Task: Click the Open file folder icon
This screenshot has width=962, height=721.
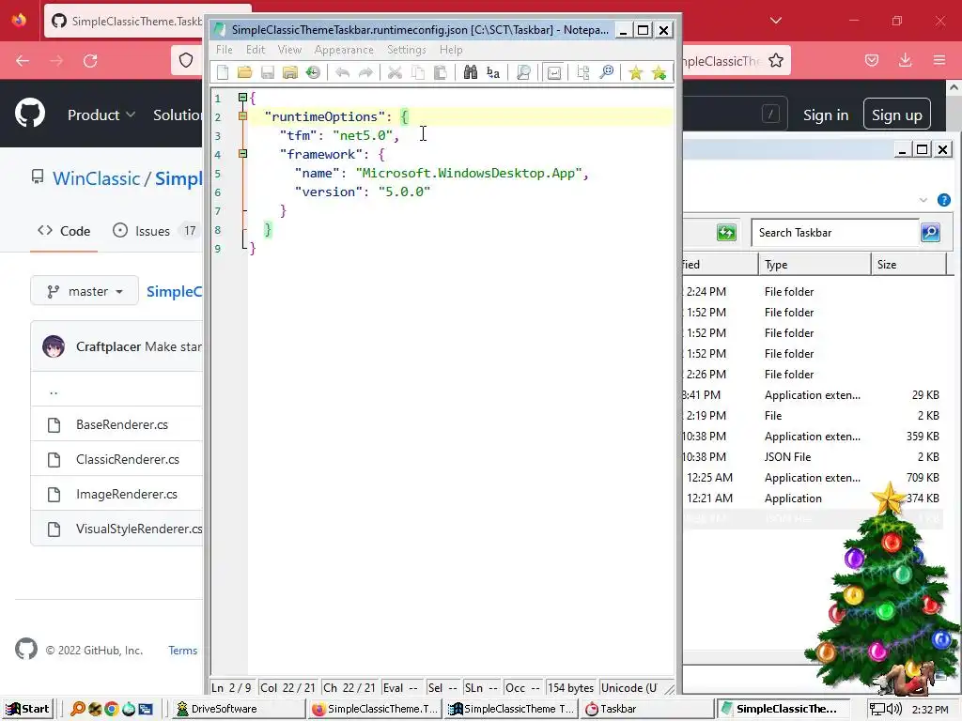Action: pos(245,73)
